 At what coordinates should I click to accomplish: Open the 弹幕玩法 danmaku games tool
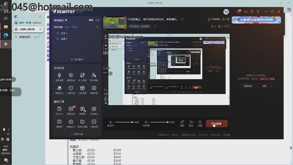[59, 90]
